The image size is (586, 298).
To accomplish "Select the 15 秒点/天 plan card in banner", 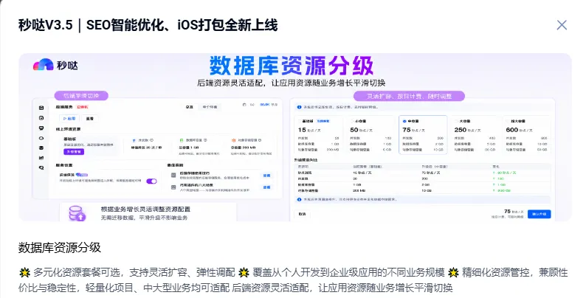I will [x=318, y=135].
